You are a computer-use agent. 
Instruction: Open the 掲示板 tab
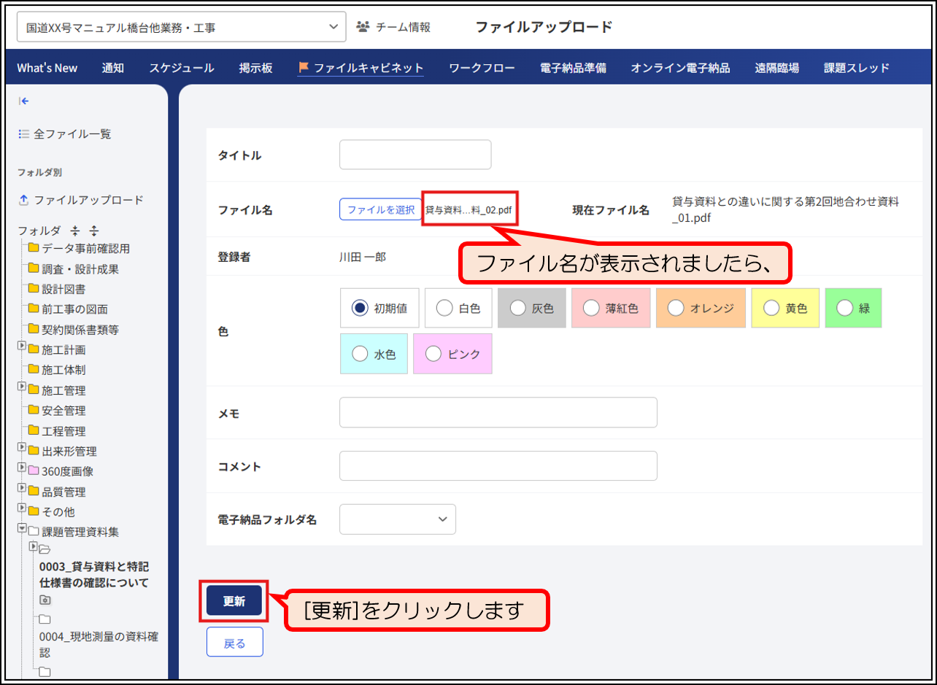pyautogui.click(x=256, y=68)
